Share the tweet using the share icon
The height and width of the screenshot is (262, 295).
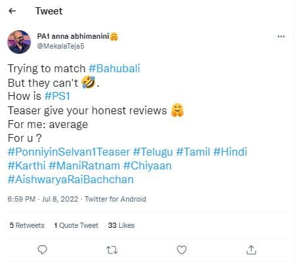pyautogui.click(x=251, y=250)
